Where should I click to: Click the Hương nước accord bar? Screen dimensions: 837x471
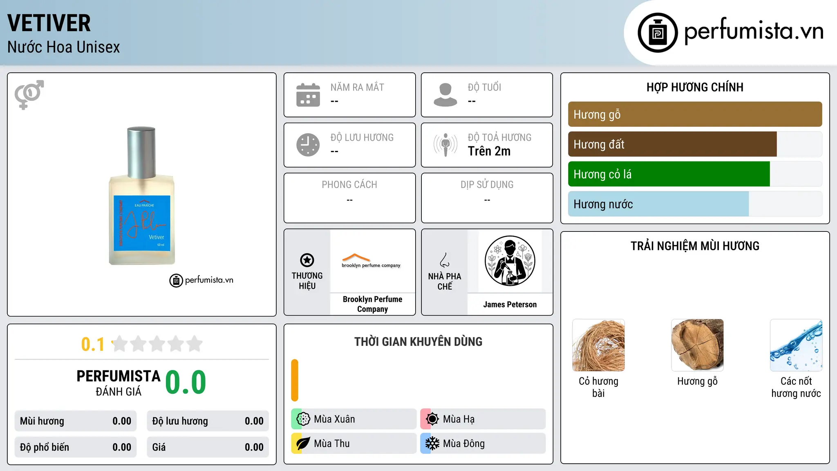pyautogui.click(x=695, y=204)
